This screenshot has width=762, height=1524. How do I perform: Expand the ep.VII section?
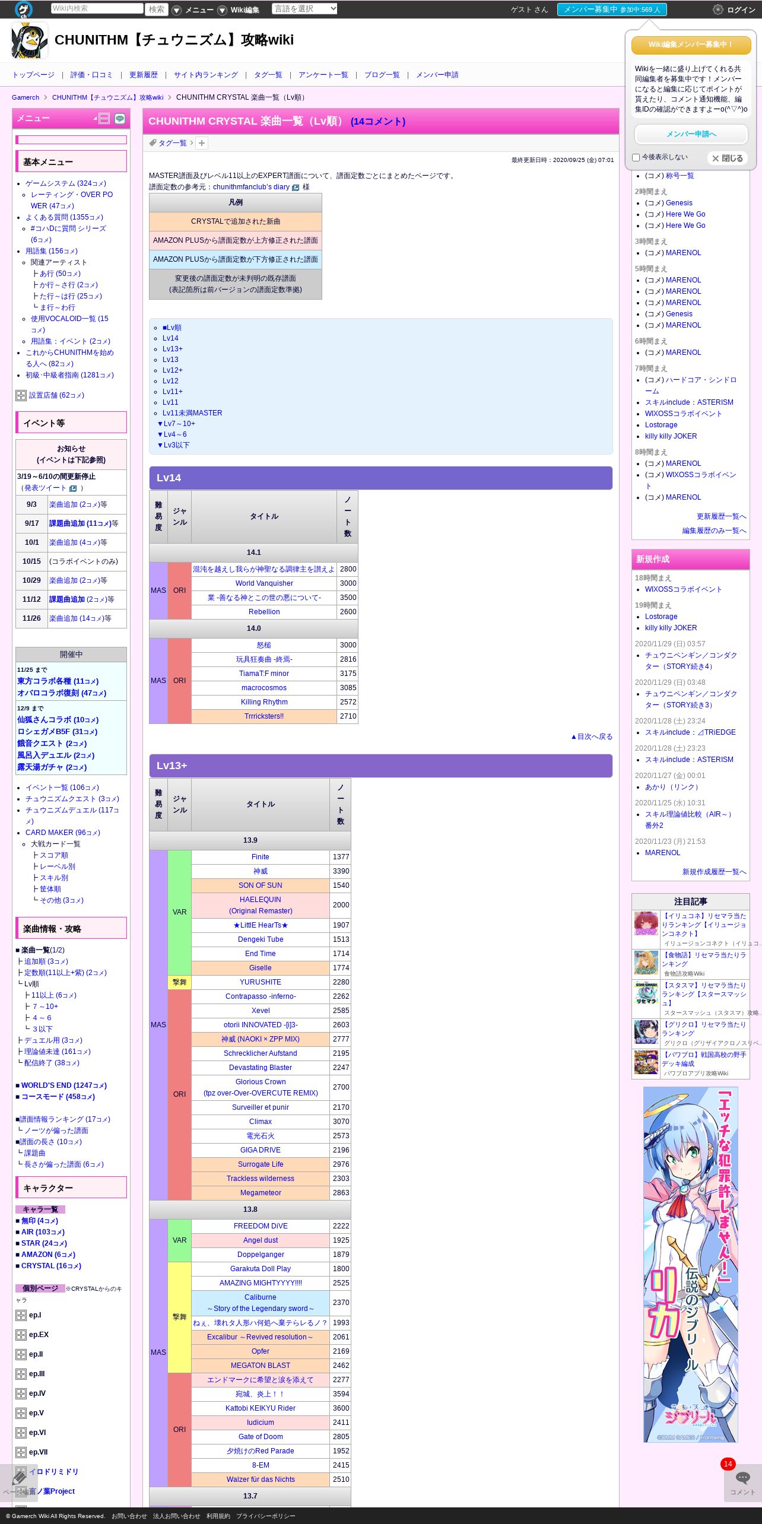pyautogui.click(x=21, y=1452)
